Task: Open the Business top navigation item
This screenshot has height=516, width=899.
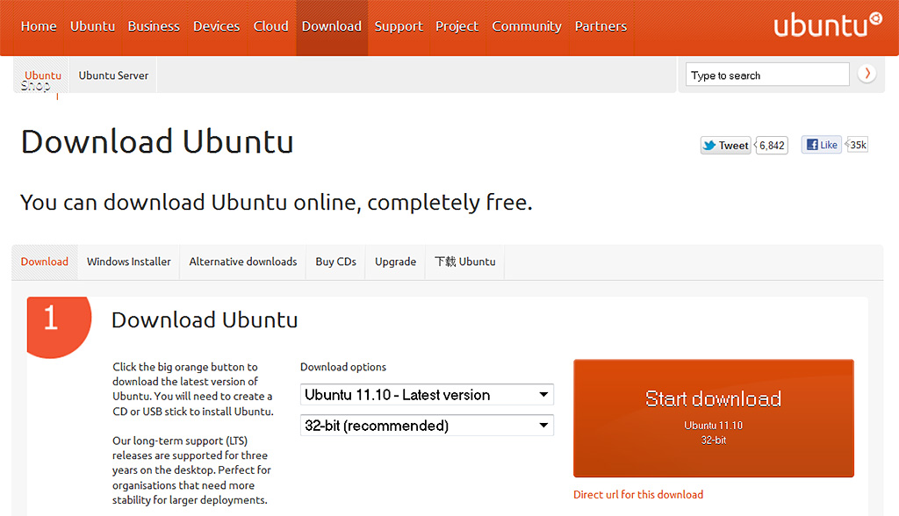Action: click(x=154, y=26)
